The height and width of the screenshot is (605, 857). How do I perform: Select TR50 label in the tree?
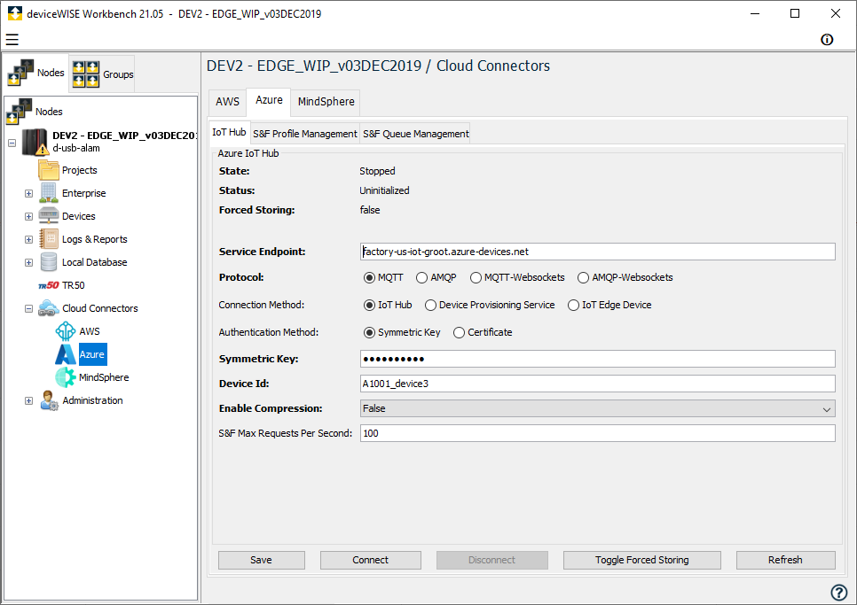tap(74, 285)
